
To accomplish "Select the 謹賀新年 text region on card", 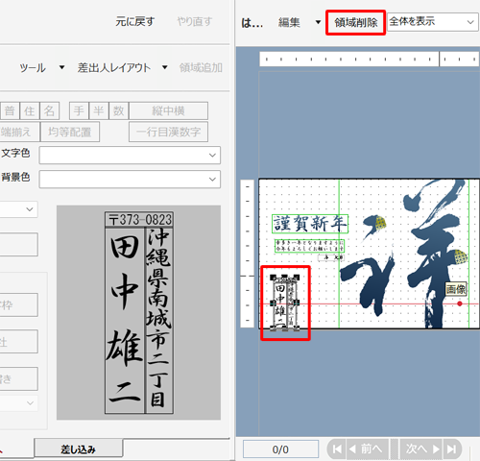I will tap(310, 224).
